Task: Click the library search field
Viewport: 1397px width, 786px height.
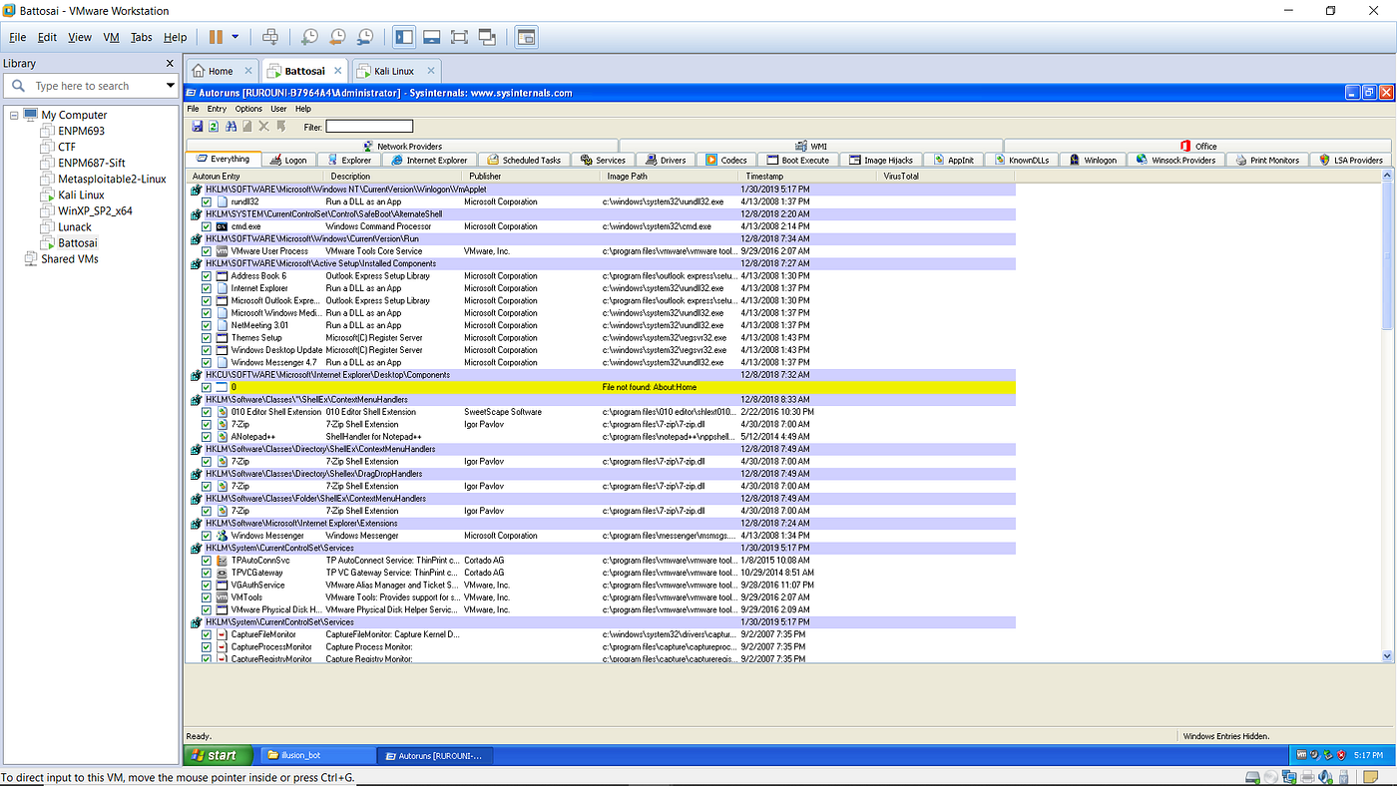Action: coord(90,86)
